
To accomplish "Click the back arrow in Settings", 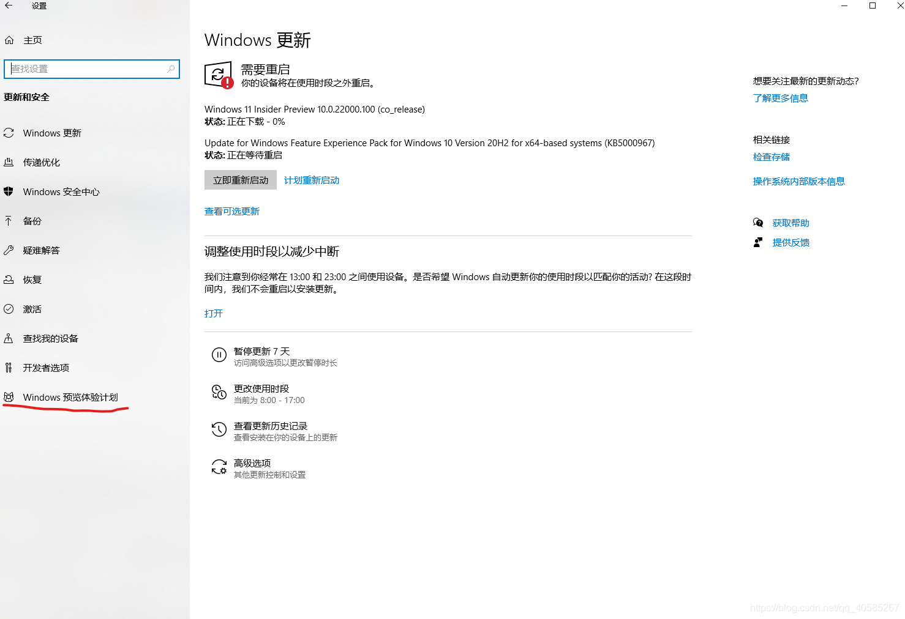I will [9, 6].
